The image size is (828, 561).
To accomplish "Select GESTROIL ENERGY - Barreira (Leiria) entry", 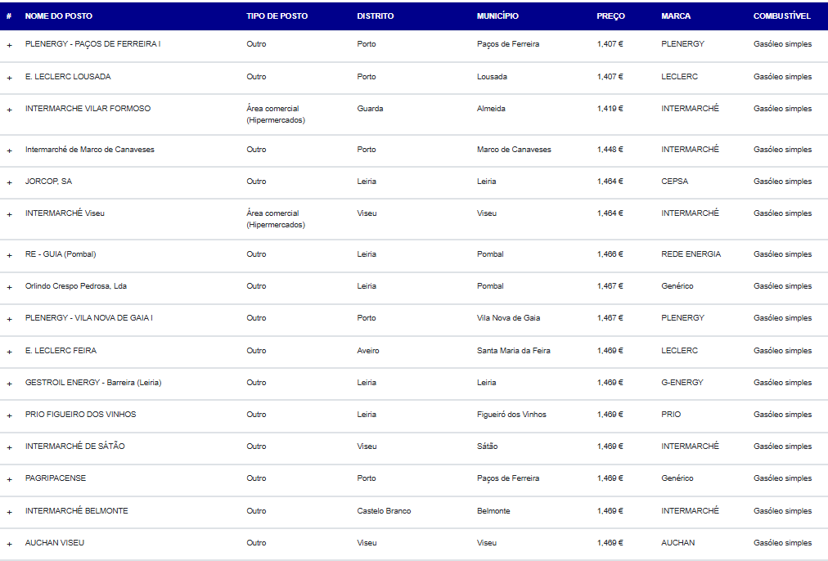I will (93, 383).
